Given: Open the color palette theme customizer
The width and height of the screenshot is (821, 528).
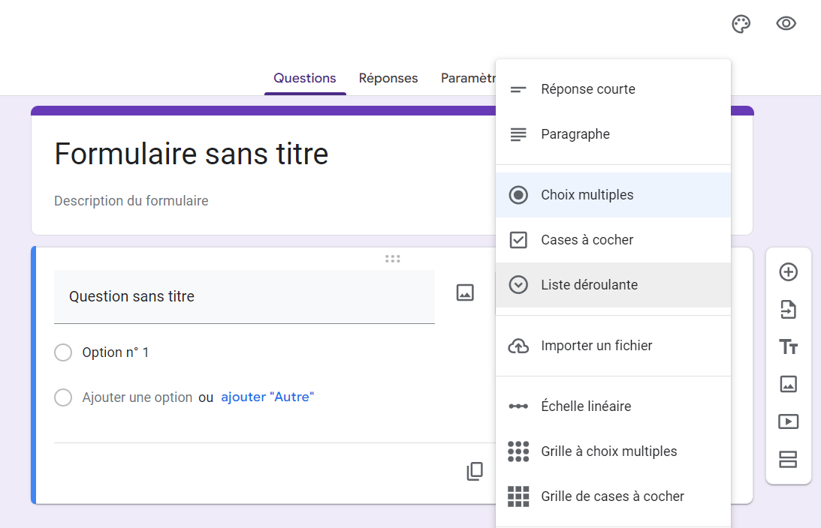Looking at the screenshot, I should pyautogui.click(x=741, y=24).
